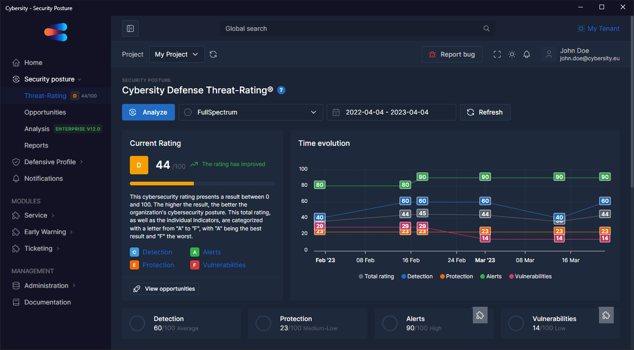
Task: Switch light theme sun icon
Action: tap(512, 54)
